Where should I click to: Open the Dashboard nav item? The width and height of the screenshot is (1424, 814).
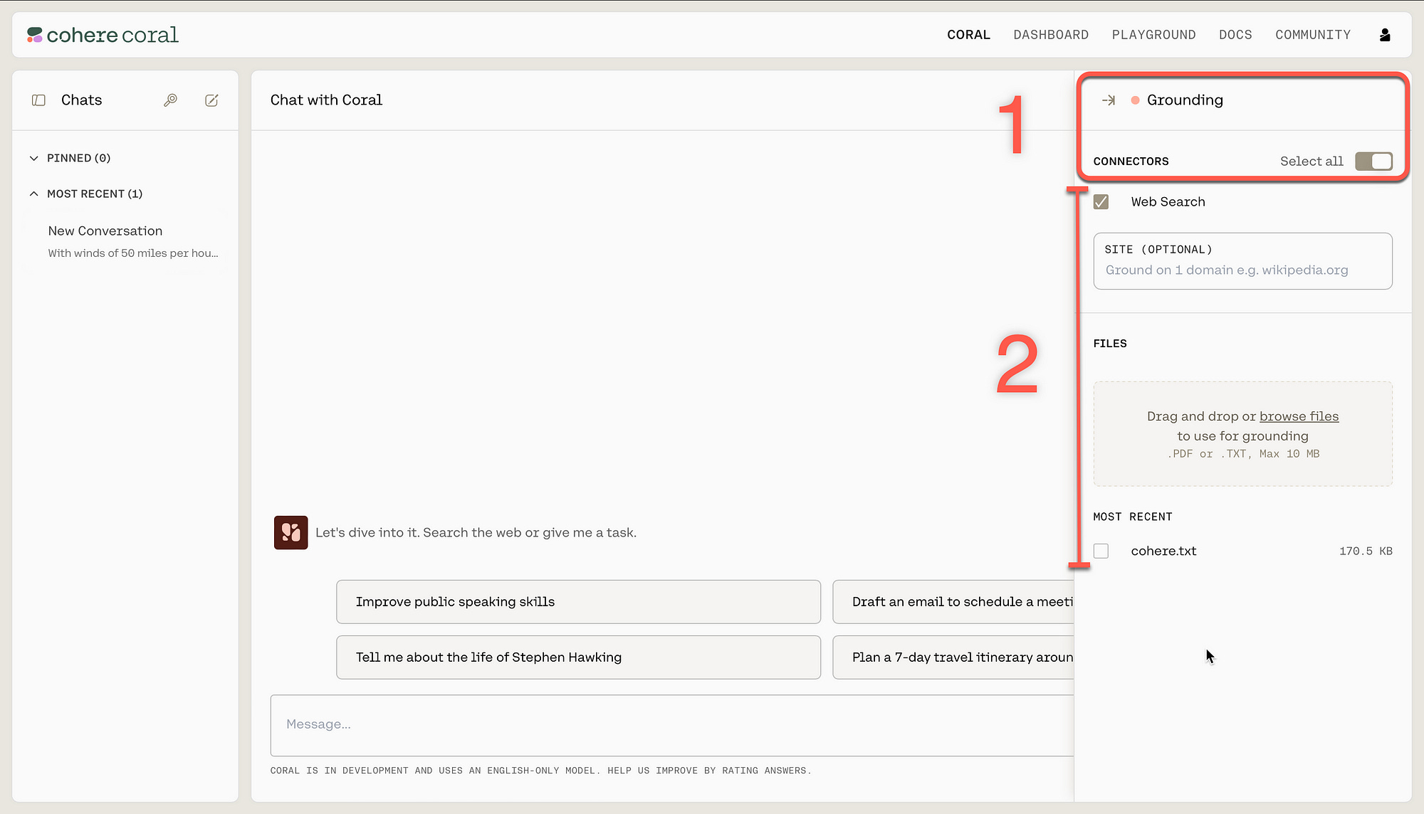coord(1051,35)
